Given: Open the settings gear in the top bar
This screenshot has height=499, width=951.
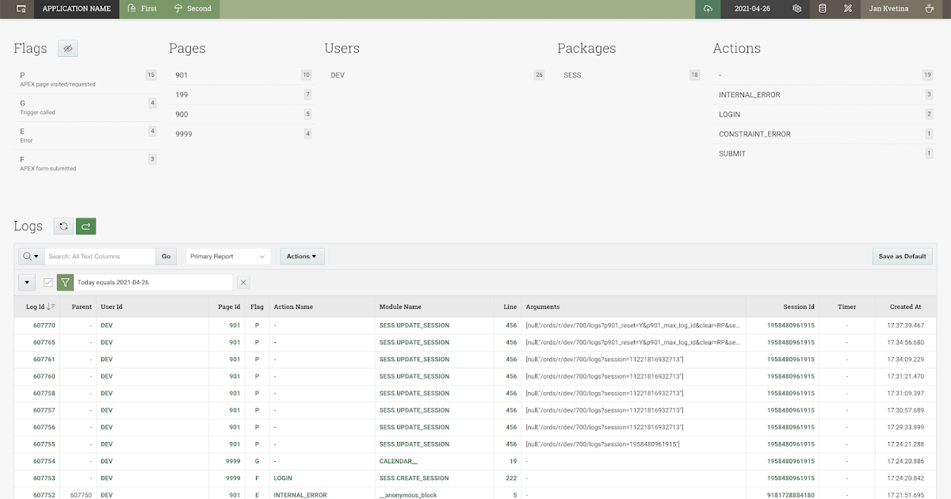Looking at the screenshot, I should (796, 9).
